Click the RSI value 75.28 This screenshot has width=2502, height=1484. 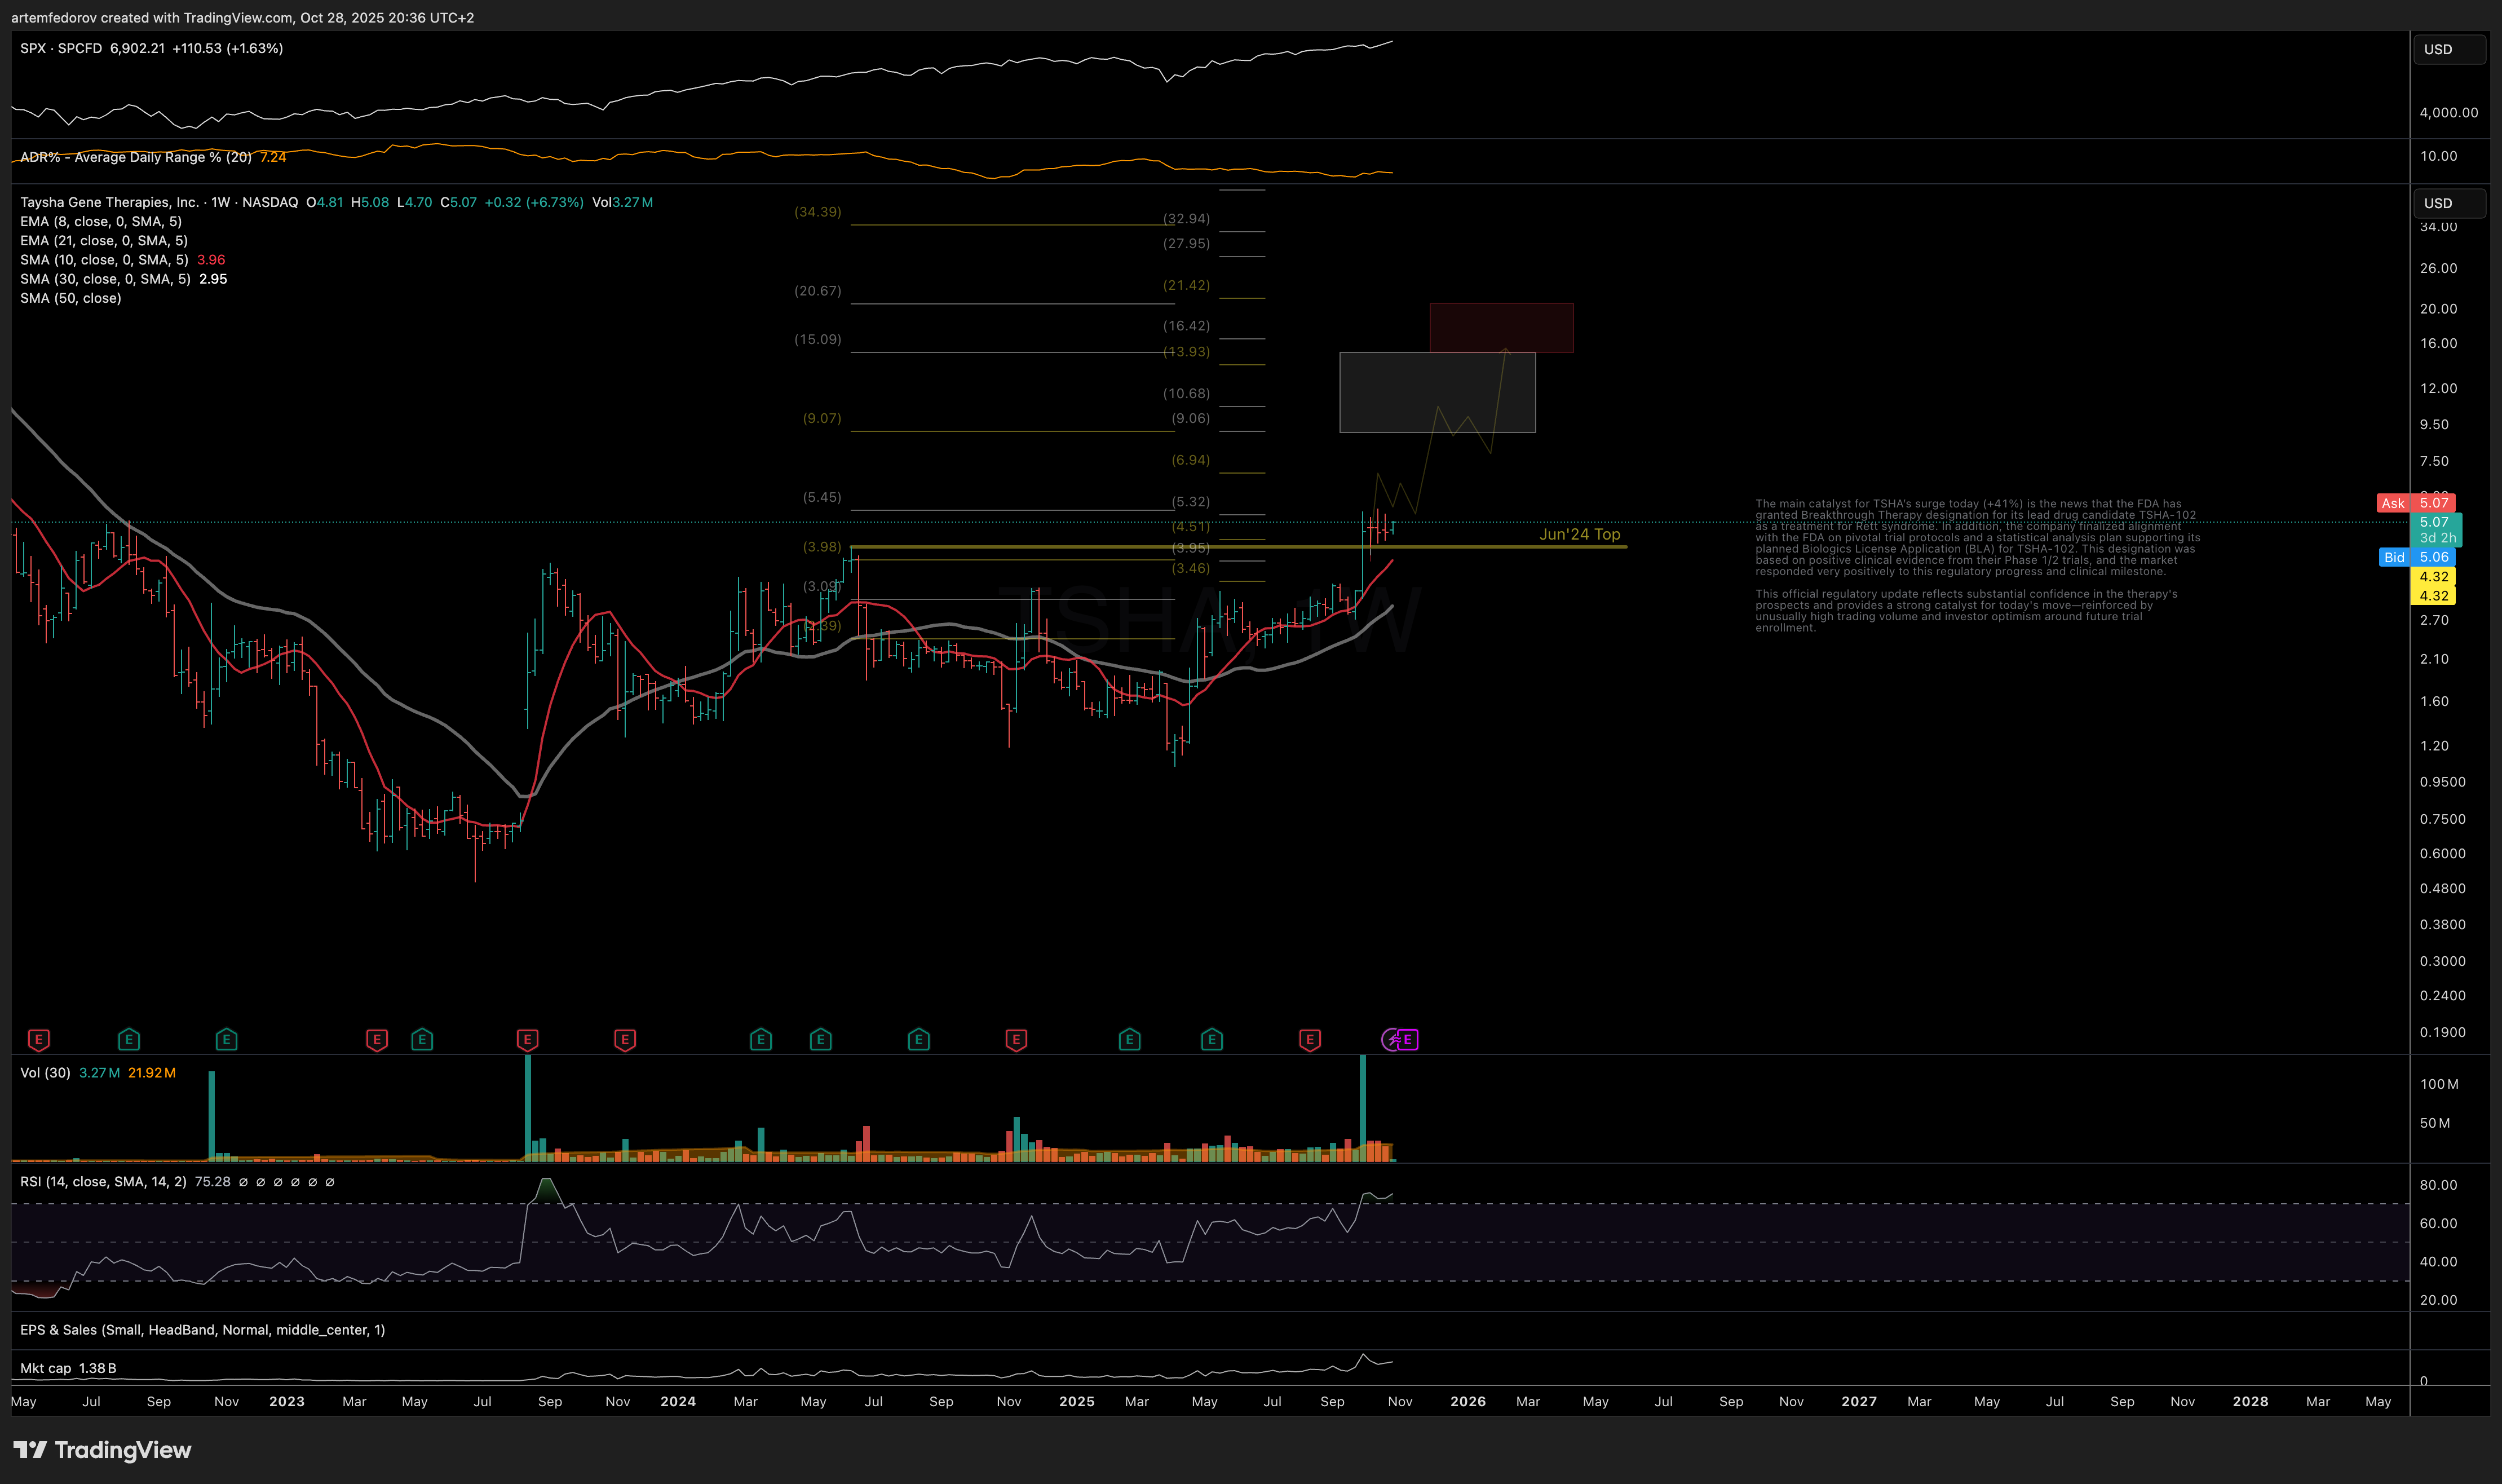(x=212, y=1182)
